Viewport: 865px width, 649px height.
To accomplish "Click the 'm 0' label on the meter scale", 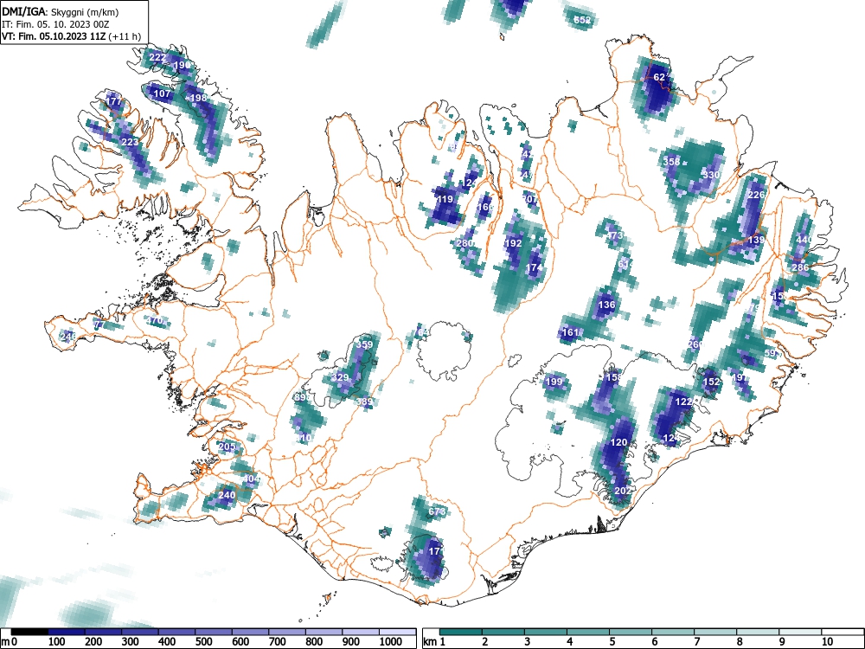I will tap(10, 641).
